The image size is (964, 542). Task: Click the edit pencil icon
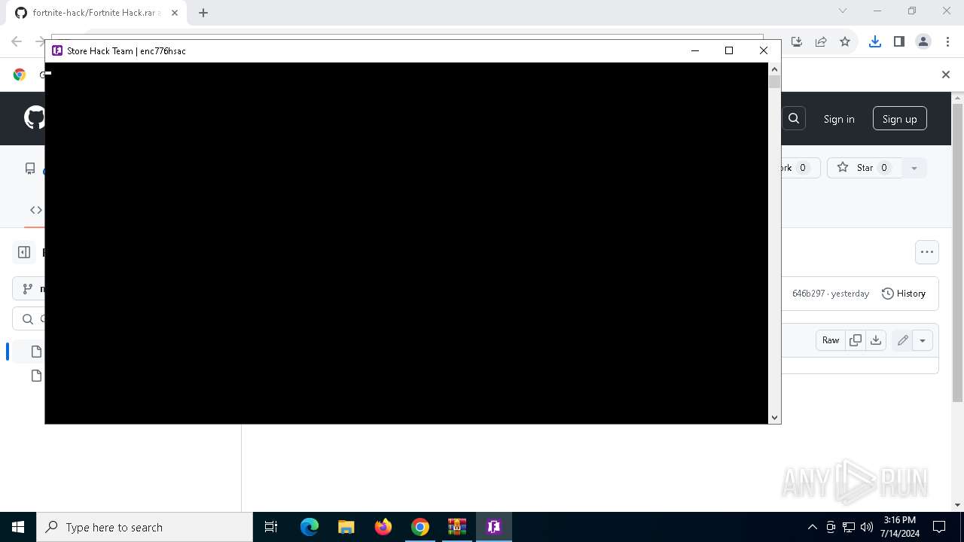click(x=902, y=340)
